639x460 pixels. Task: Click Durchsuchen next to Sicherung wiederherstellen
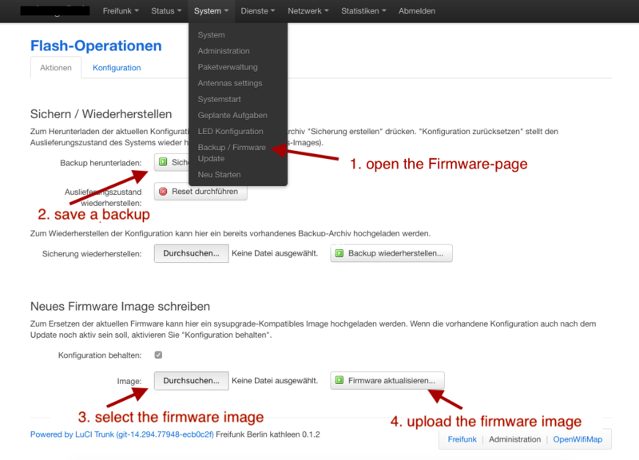tap(191, 253)
